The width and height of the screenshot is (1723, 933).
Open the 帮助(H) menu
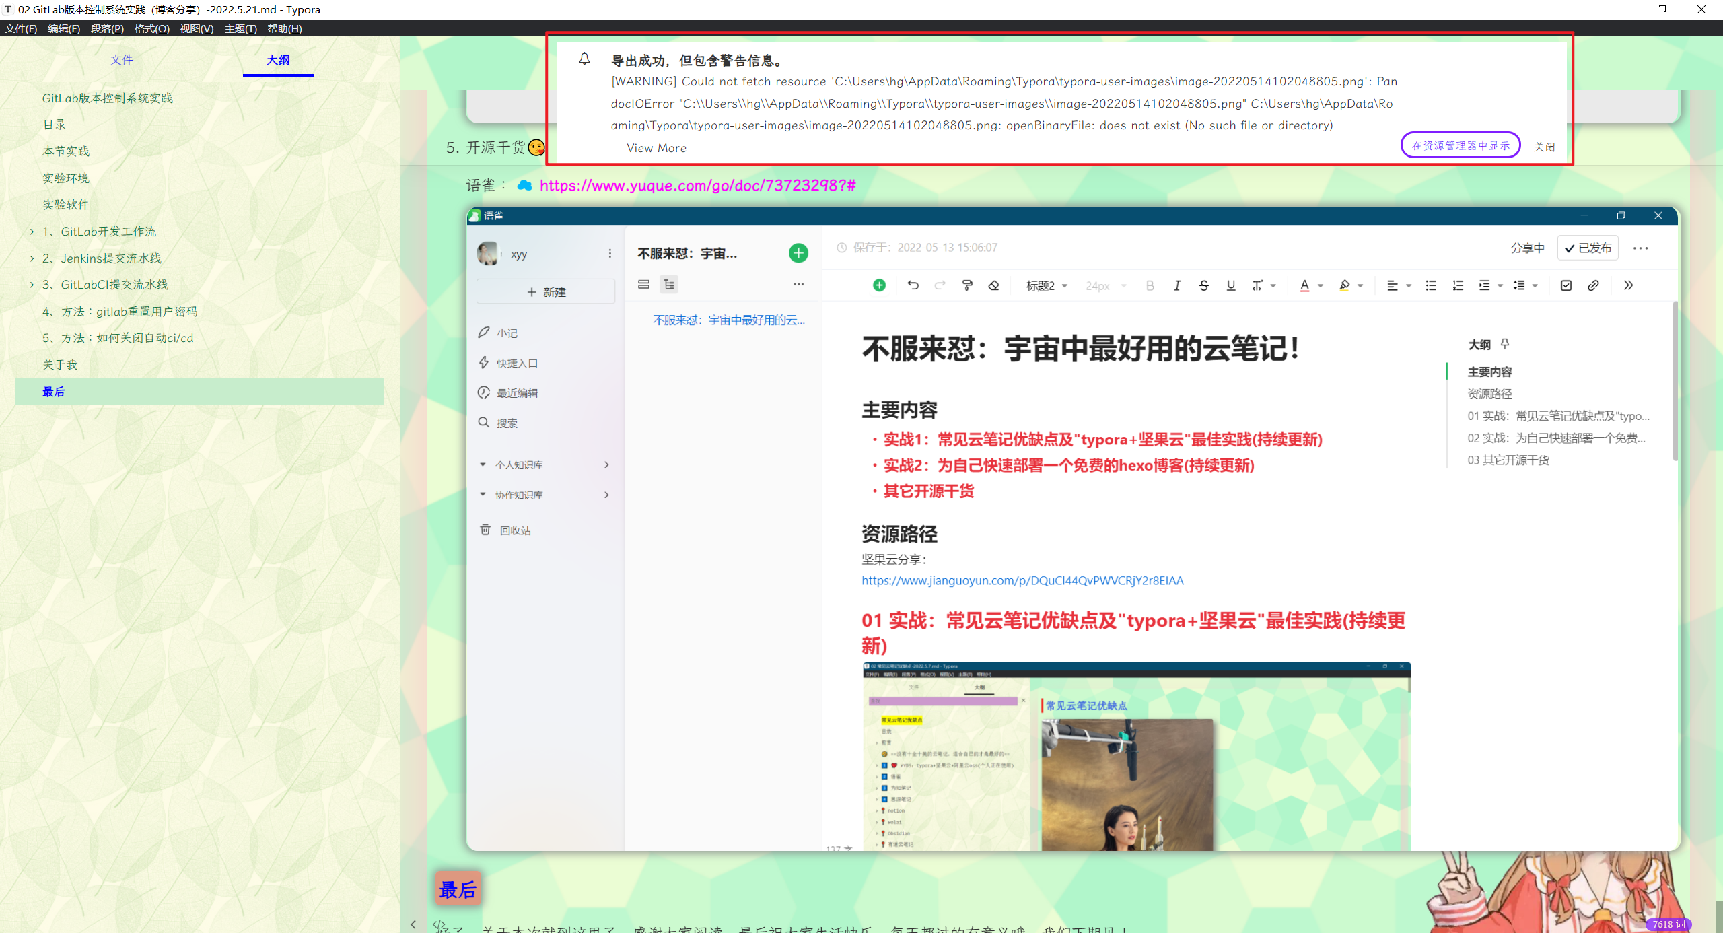pos(284,28)
